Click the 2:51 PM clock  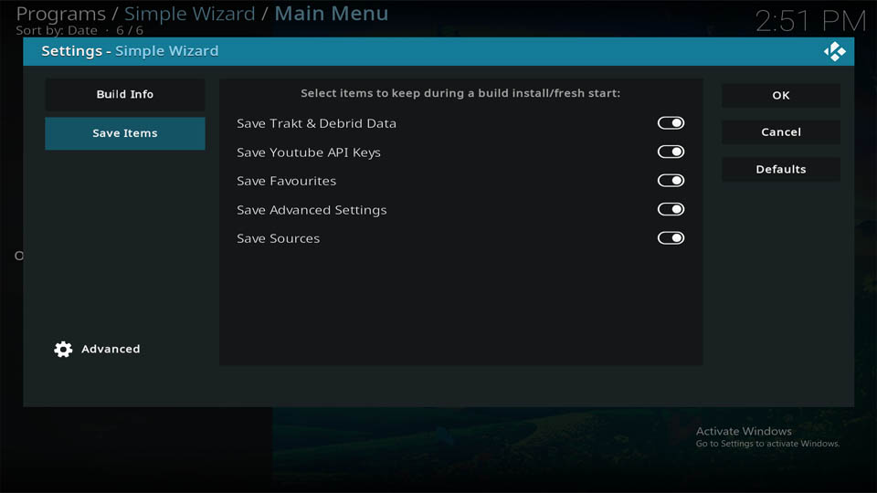point(810,22)
